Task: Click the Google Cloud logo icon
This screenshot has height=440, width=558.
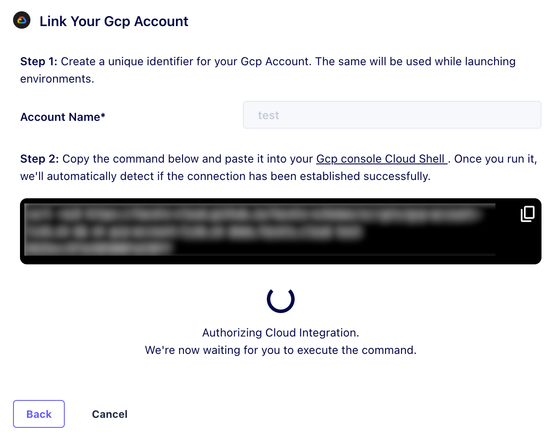Action: click(x=22, y=20)
